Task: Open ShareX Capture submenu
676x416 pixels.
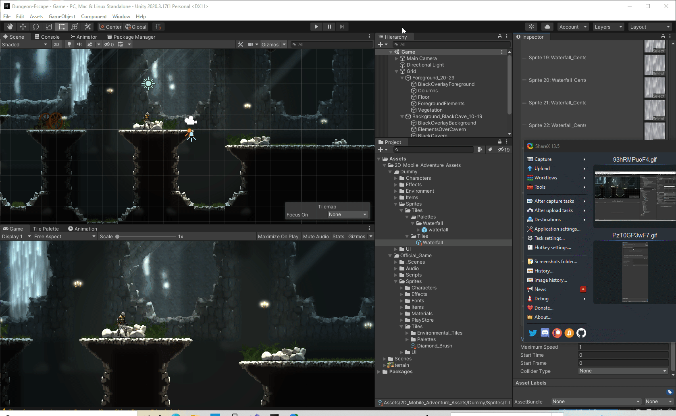Action: [x=556, y=159]
